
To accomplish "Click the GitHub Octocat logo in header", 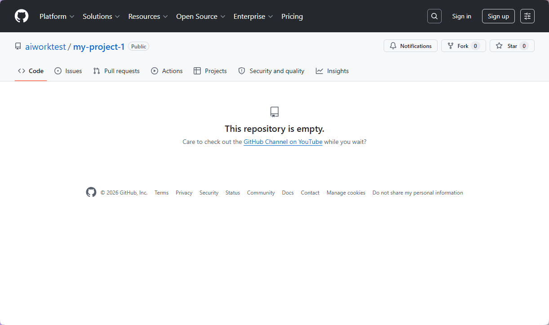I will (22, 16).
